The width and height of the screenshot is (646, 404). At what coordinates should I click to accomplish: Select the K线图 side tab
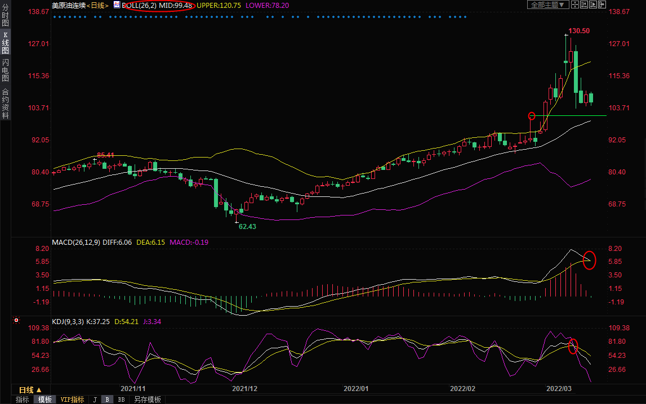coord(5,43)
